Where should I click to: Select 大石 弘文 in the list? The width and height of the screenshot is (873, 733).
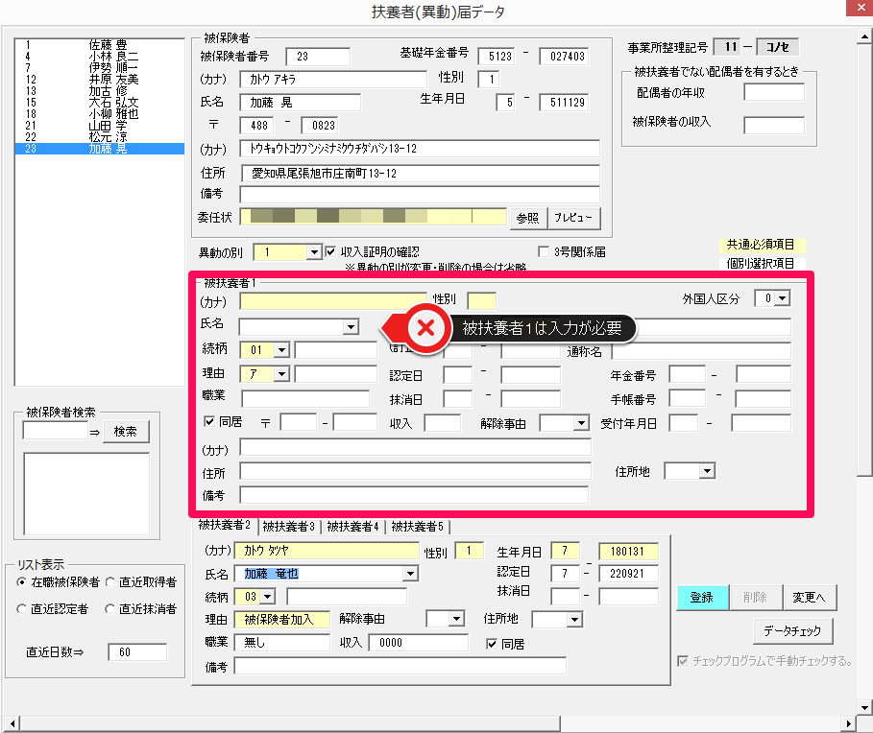100,103
